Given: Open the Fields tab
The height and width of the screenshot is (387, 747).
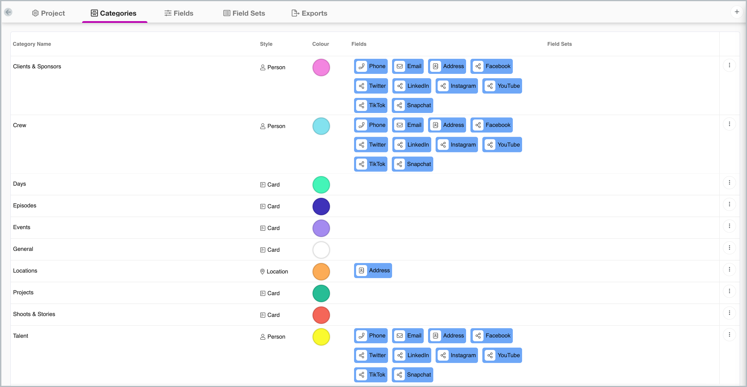Looking at the screenshot, I should (179, 13).
